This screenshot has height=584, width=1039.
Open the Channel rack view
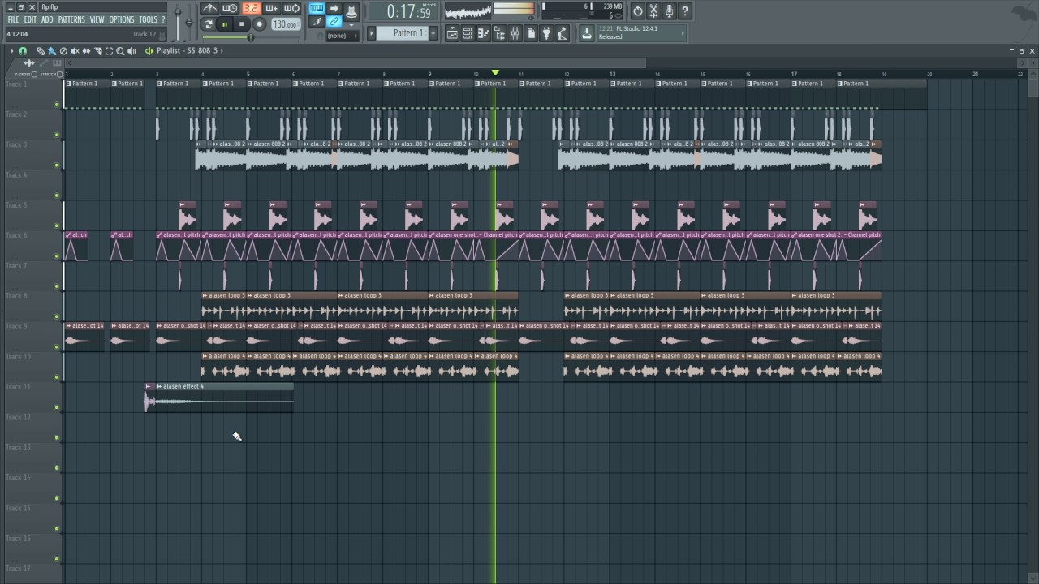[468, 33]
